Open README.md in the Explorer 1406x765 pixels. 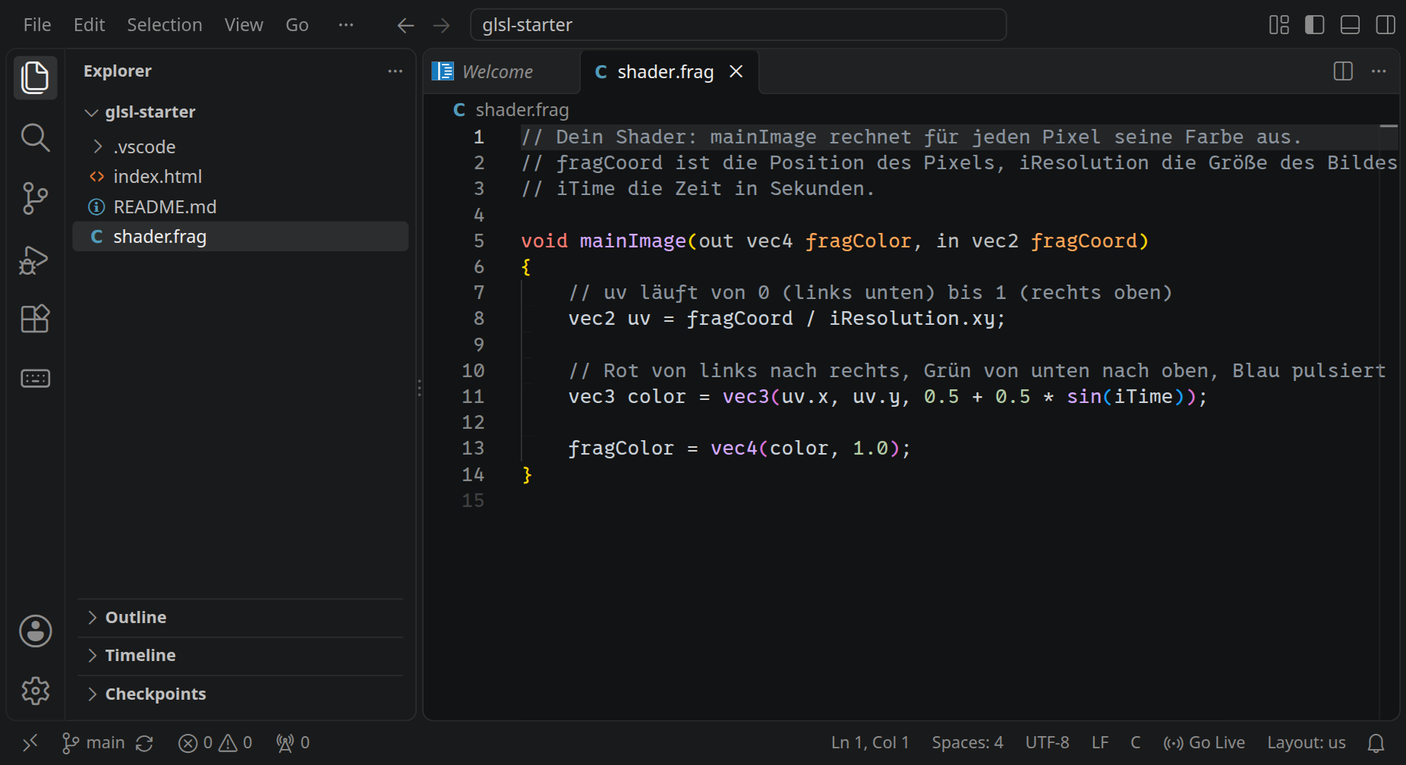(241, 207)
